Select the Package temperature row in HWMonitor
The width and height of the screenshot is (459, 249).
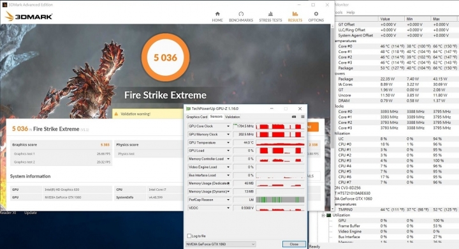click(397, 68)
